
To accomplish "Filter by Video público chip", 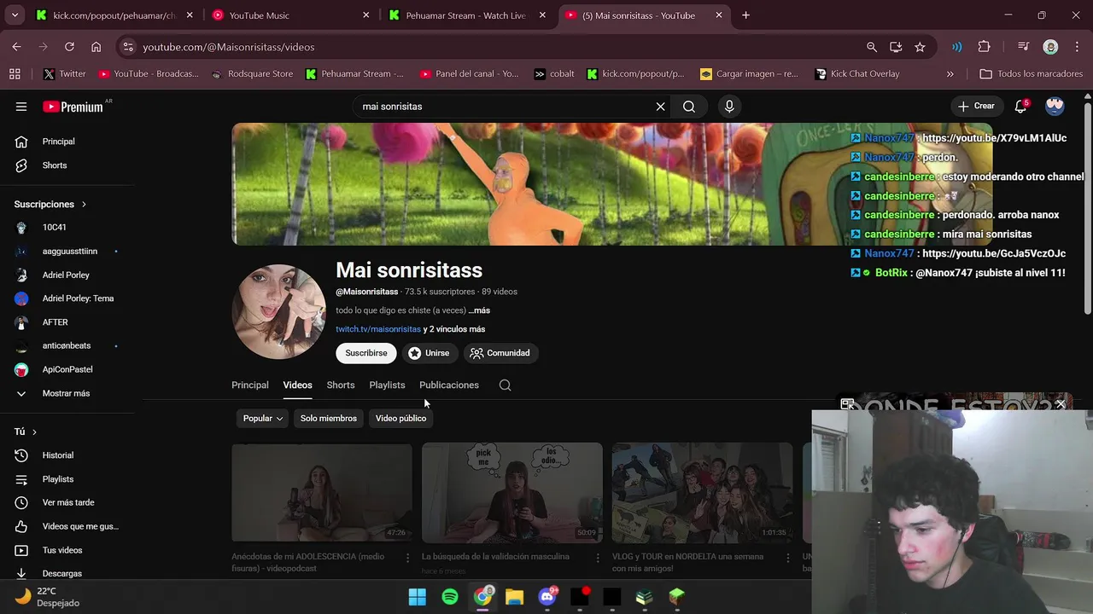I will [400, 419].
